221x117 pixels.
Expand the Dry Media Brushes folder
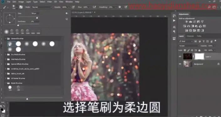(6, 54)
